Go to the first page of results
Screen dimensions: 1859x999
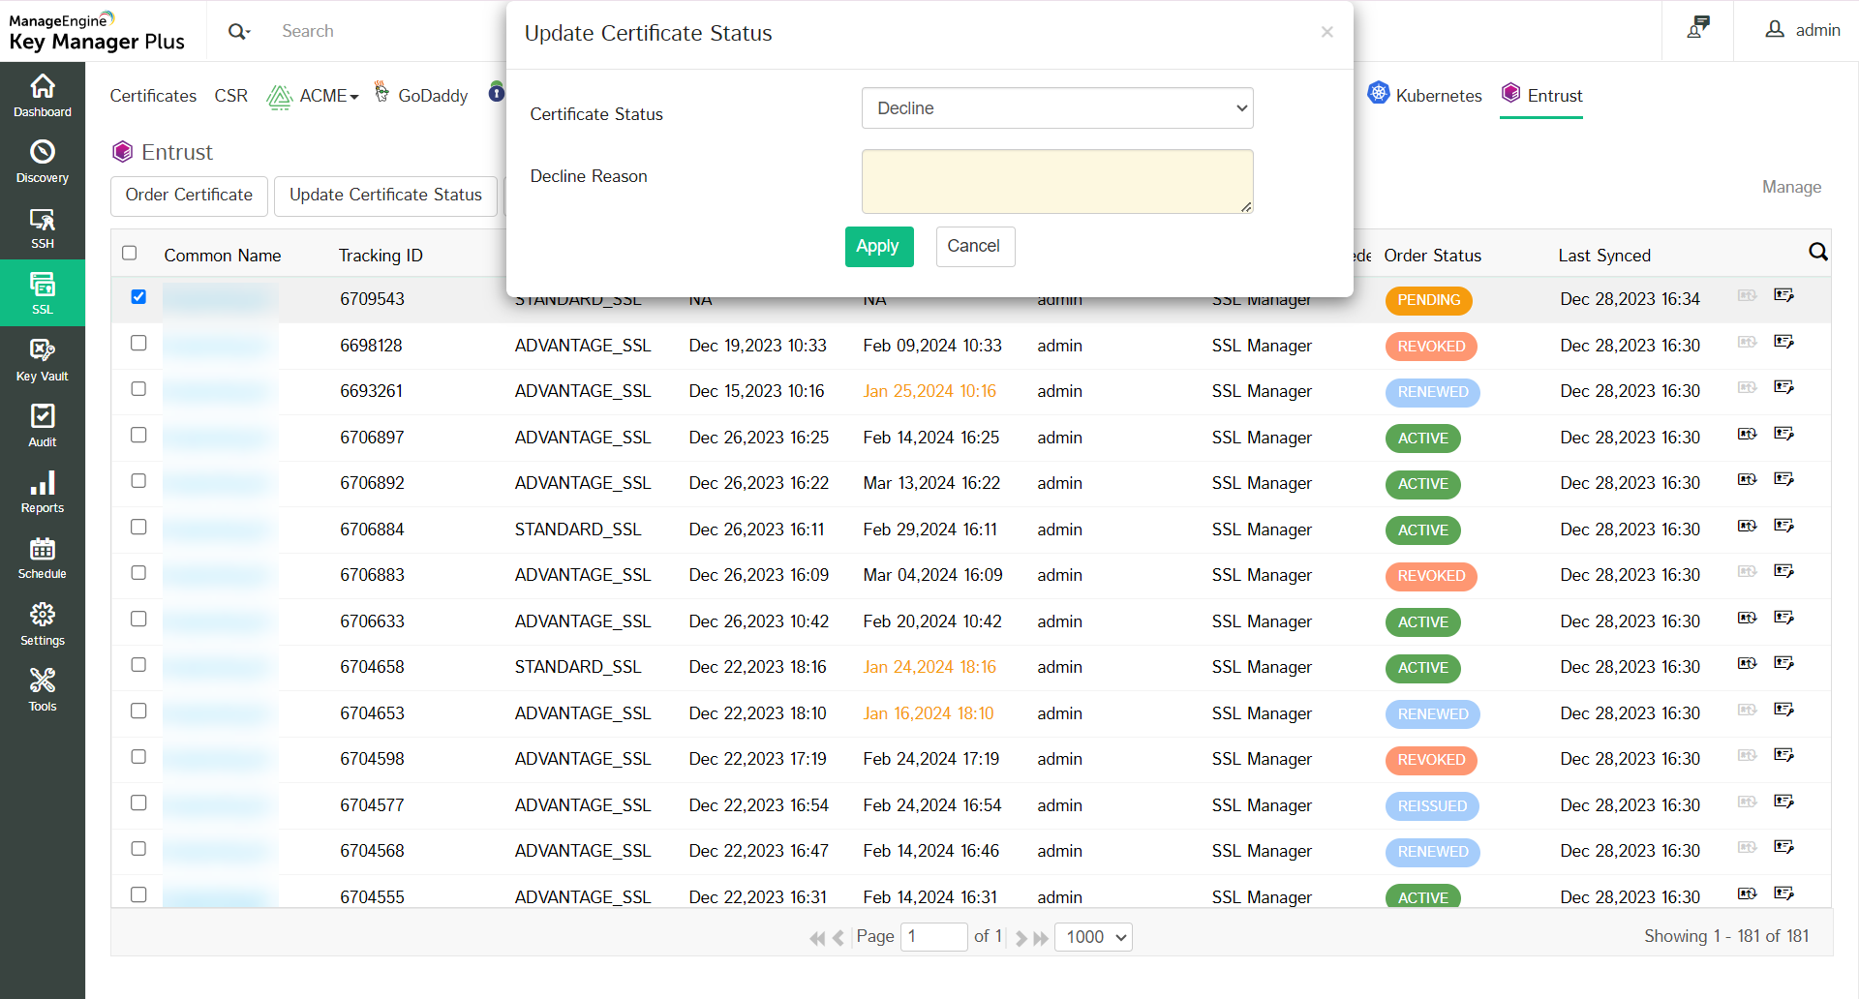tap(817, 937)
